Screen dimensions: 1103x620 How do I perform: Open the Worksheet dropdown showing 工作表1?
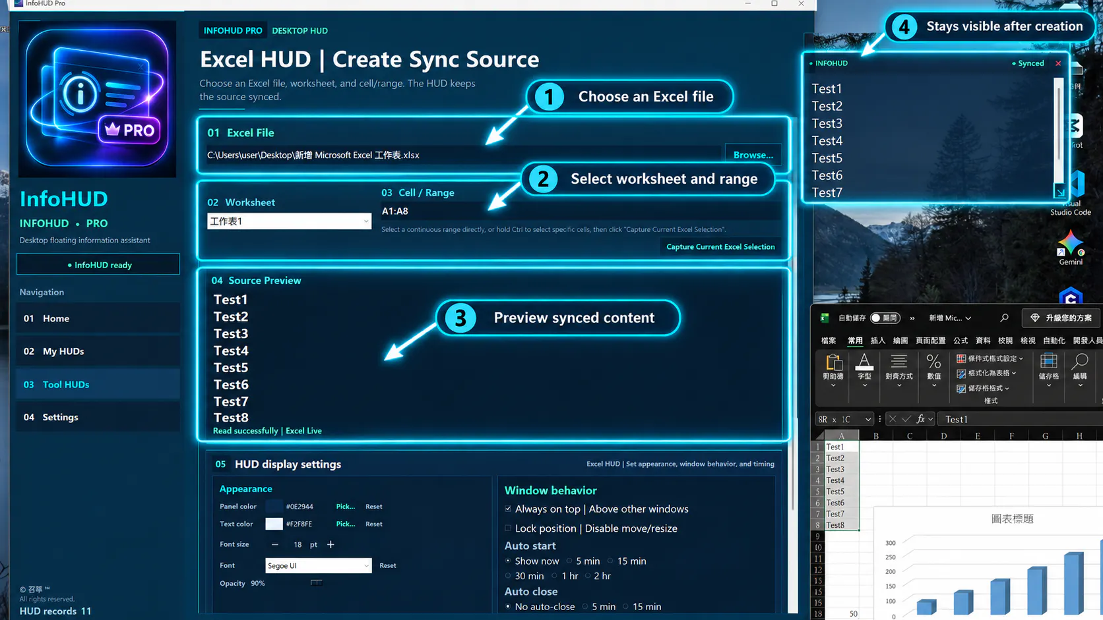click(x=289, y=221)
